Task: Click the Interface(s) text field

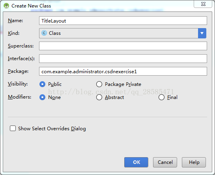Action: coord(123,59)
